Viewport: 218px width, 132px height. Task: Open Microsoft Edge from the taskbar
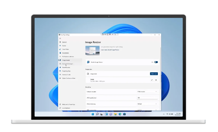[x=120, y=114]
